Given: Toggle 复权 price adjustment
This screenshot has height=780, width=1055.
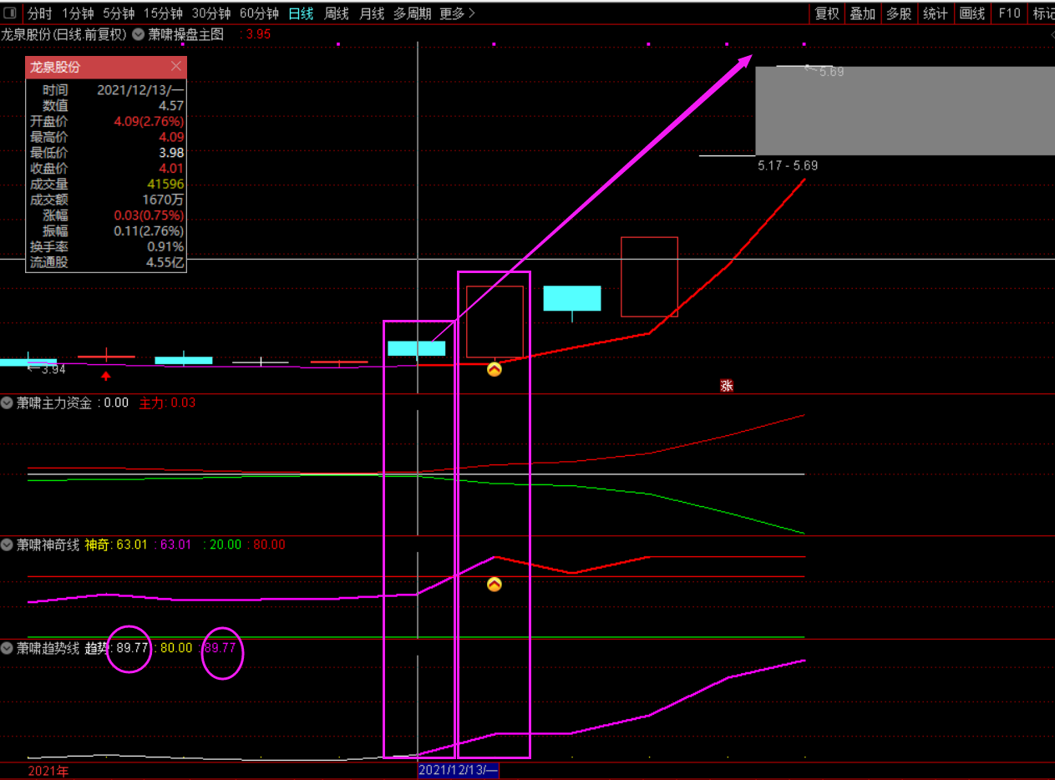Looking at the screenshot, I should [x=827, y=13].
